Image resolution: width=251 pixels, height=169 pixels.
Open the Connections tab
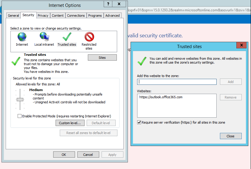76,16
